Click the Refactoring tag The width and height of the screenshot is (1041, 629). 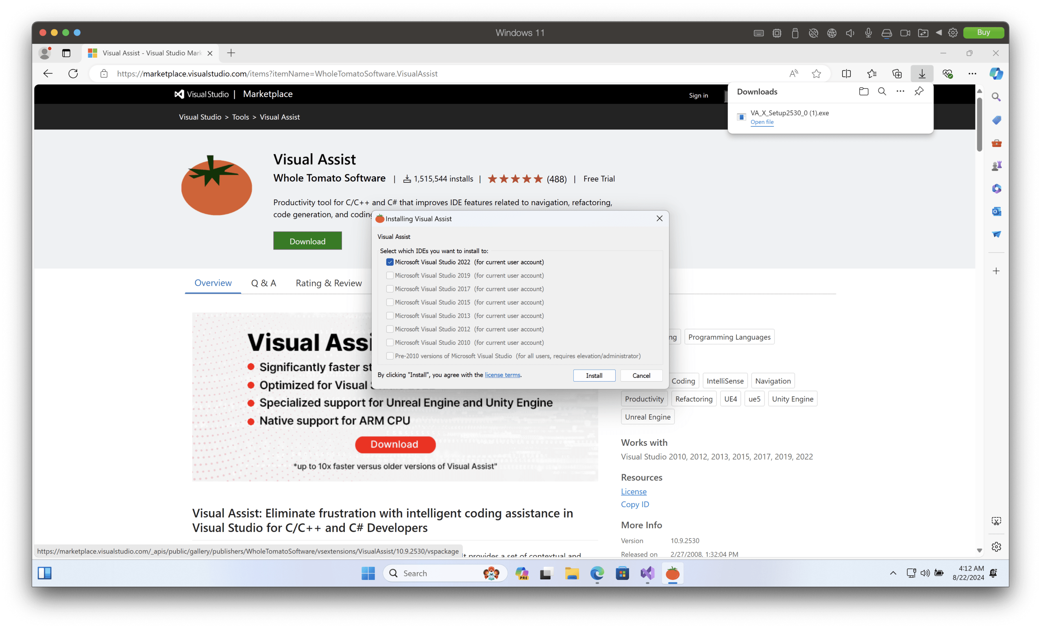[x=694, y=399]
